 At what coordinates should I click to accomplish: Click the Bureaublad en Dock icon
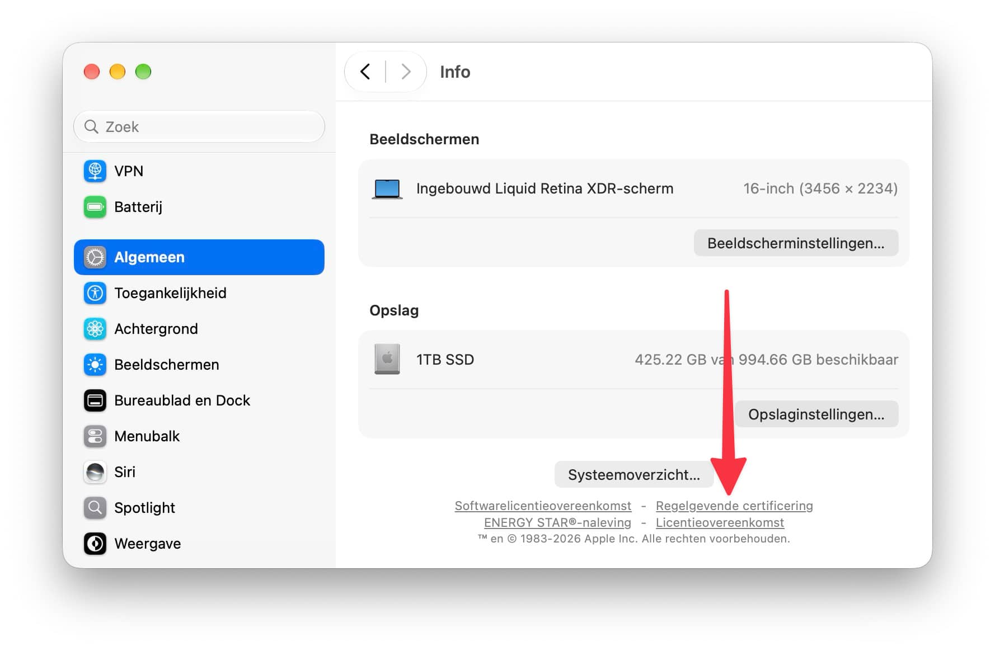point(95,400)
